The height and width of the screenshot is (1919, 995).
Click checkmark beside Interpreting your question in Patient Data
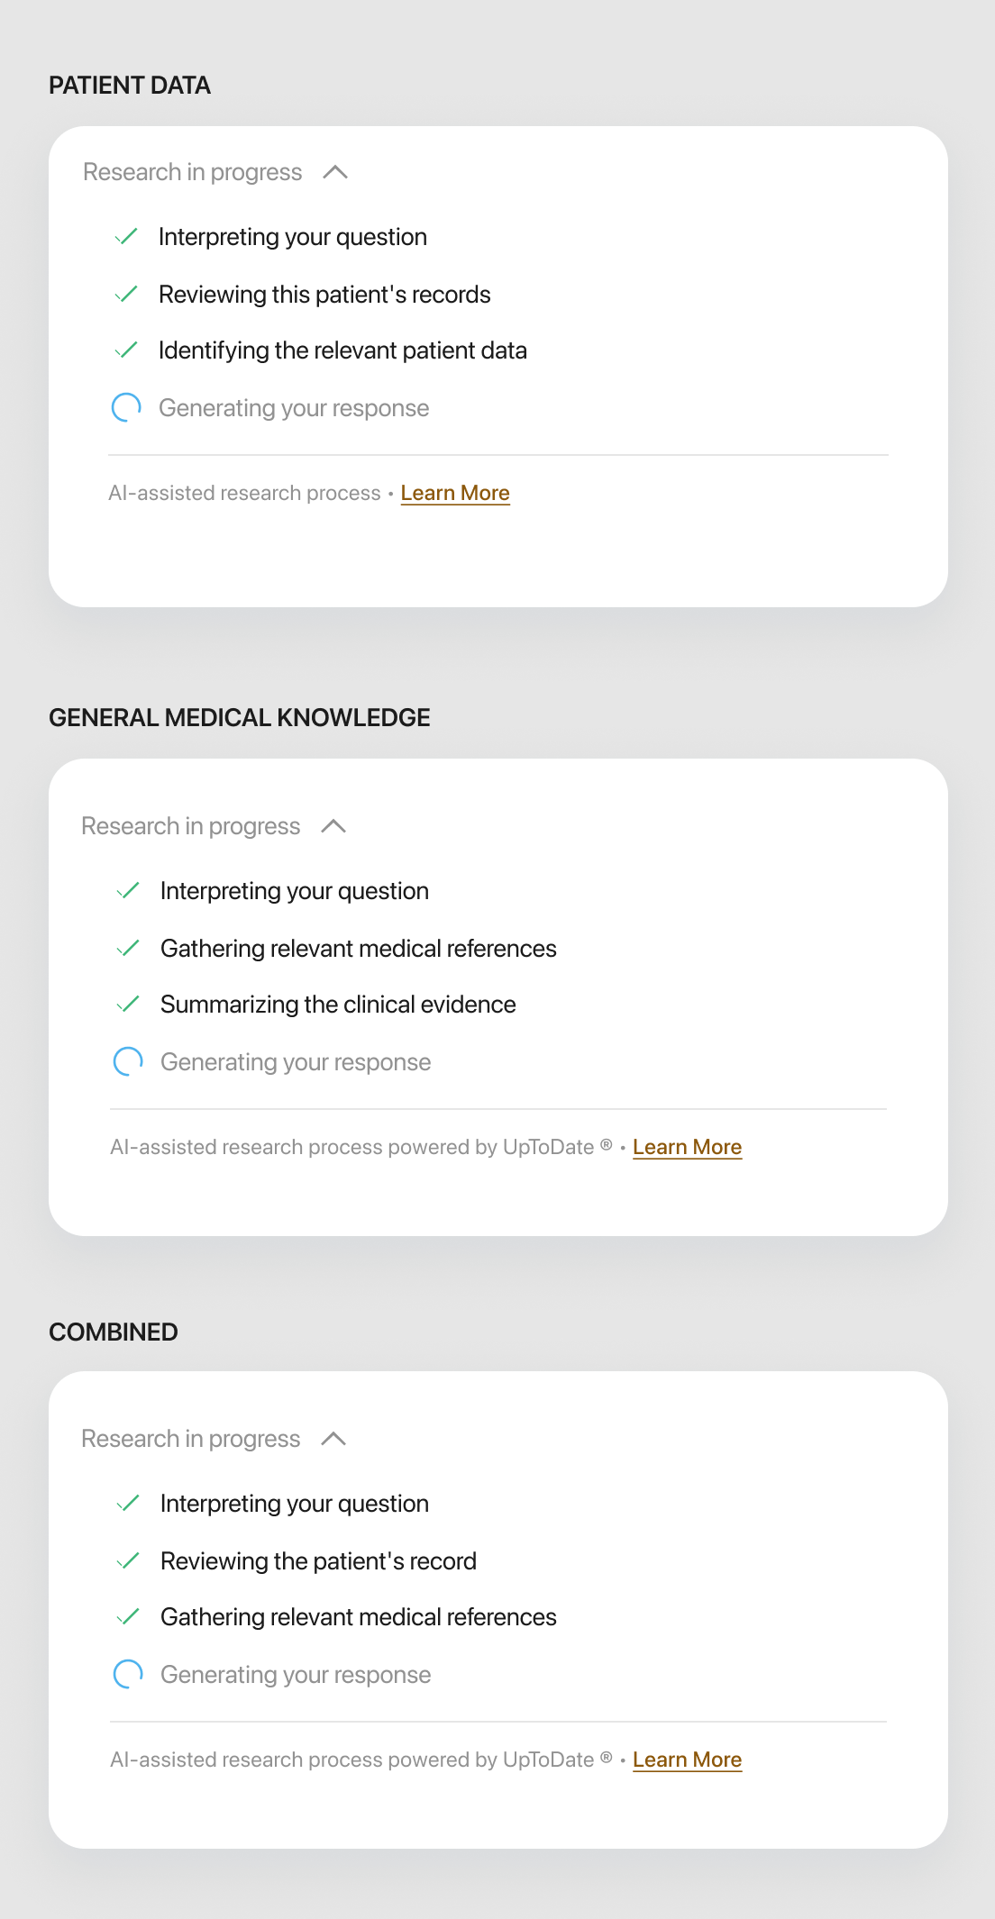coord(126,236)
